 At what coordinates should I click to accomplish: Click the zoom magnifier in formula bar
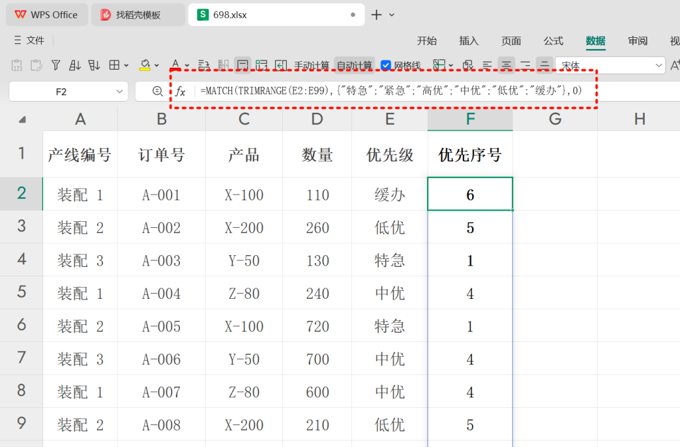coord(157,92)
